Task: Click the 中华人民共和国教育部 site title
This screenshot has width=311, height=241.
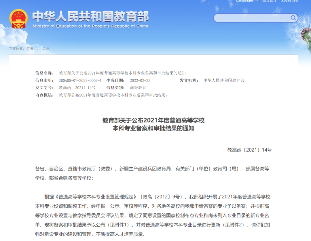Action: 90,16
